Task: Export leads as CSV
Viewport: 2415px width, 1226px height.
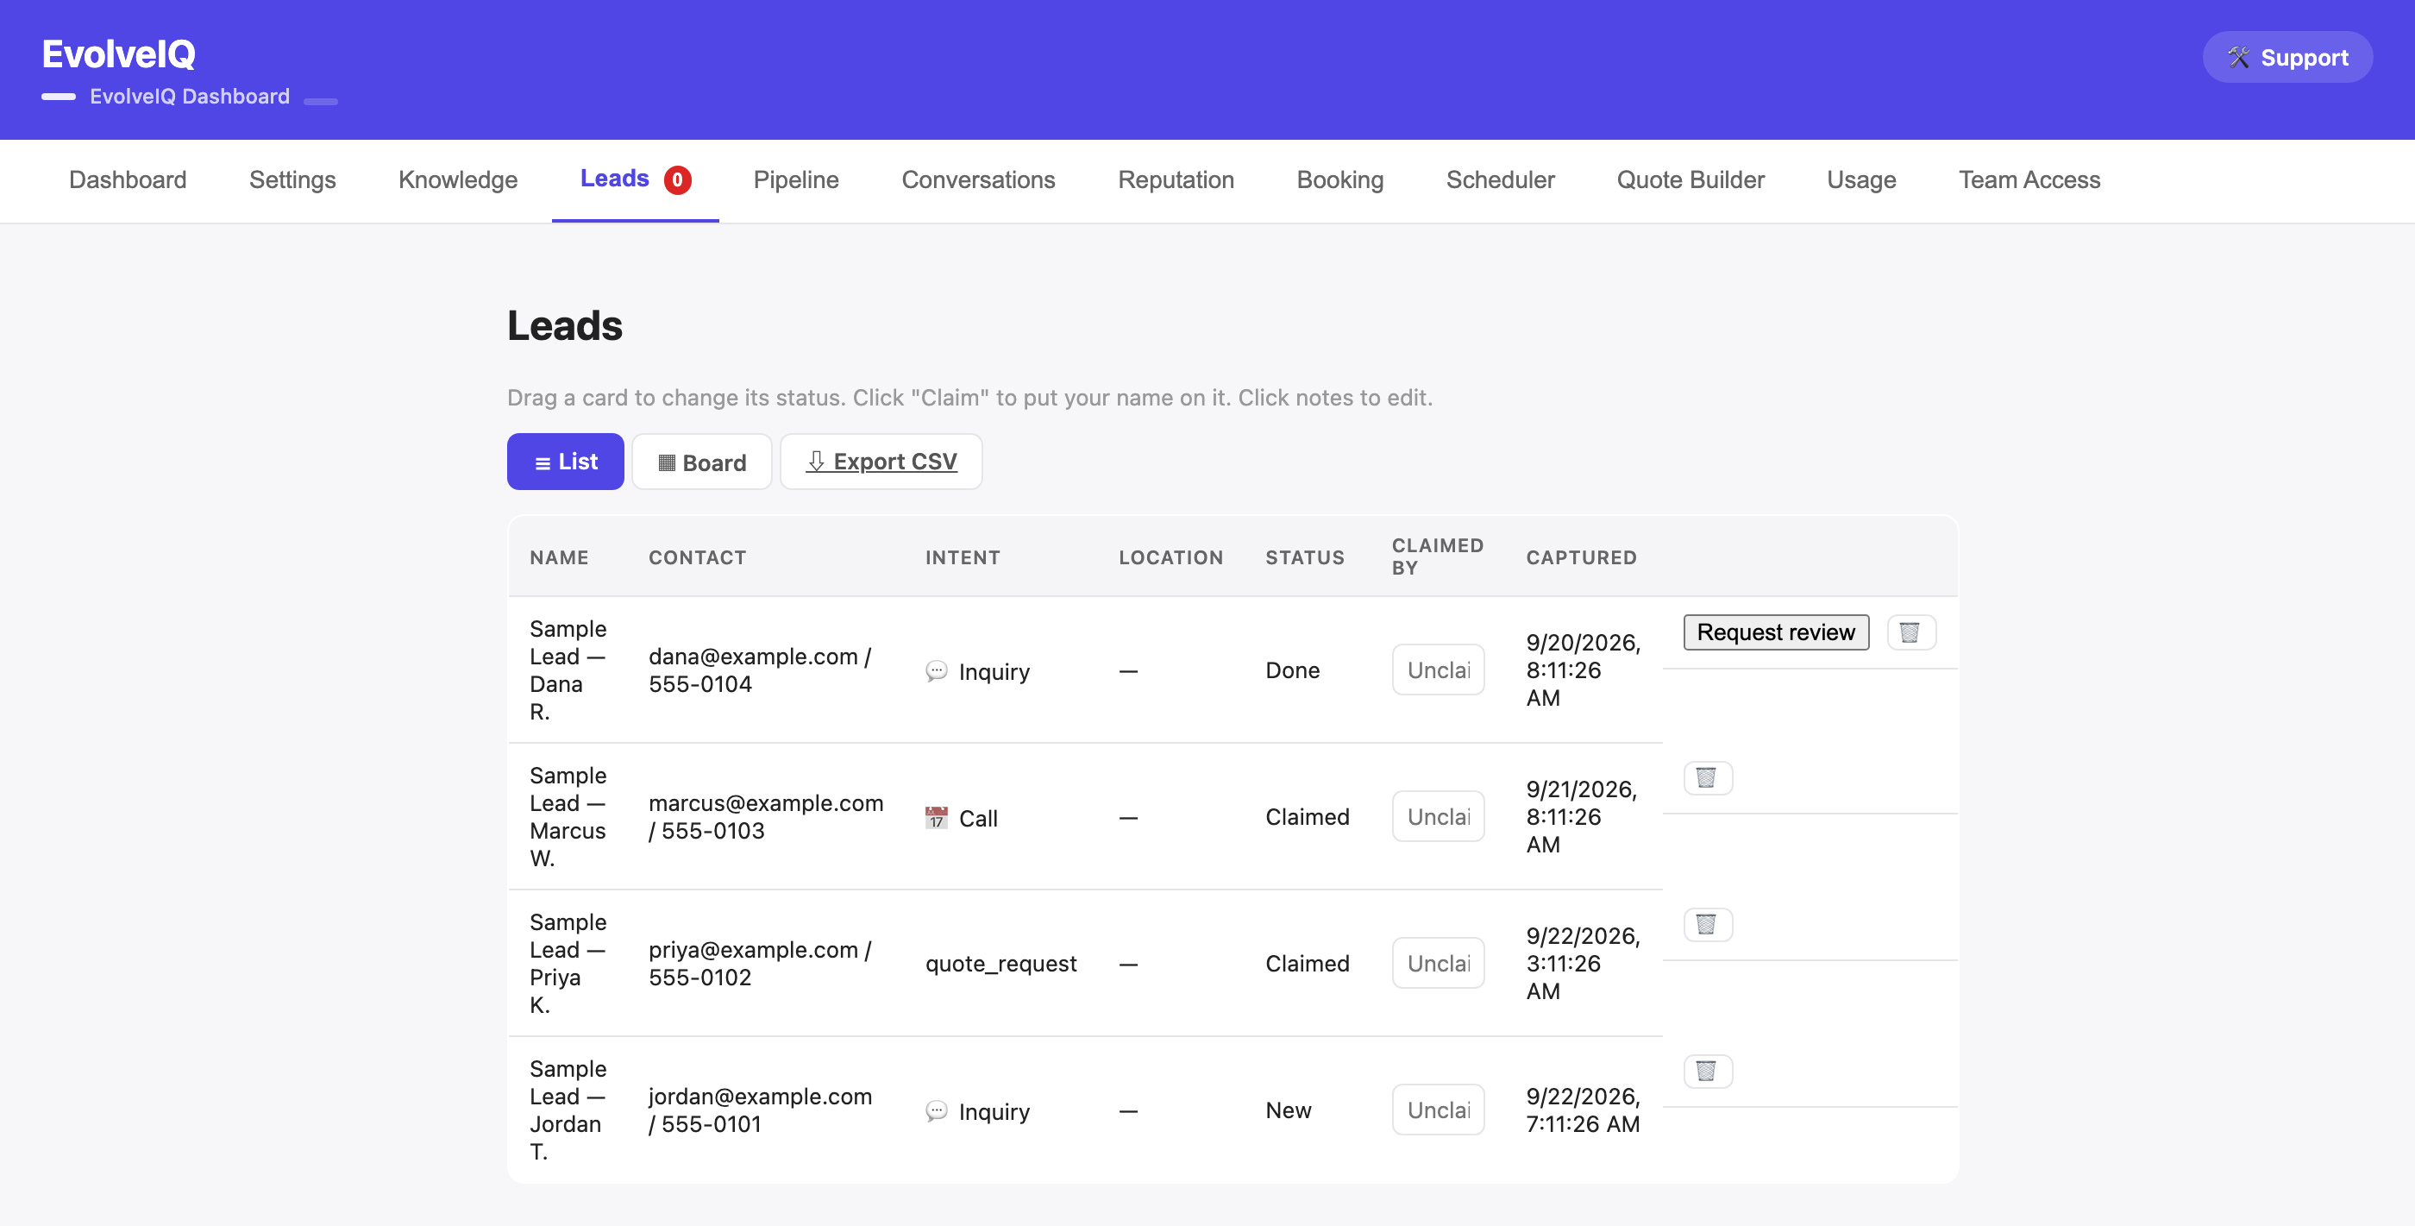Action: pyautogui.click(x=881, y=462)
